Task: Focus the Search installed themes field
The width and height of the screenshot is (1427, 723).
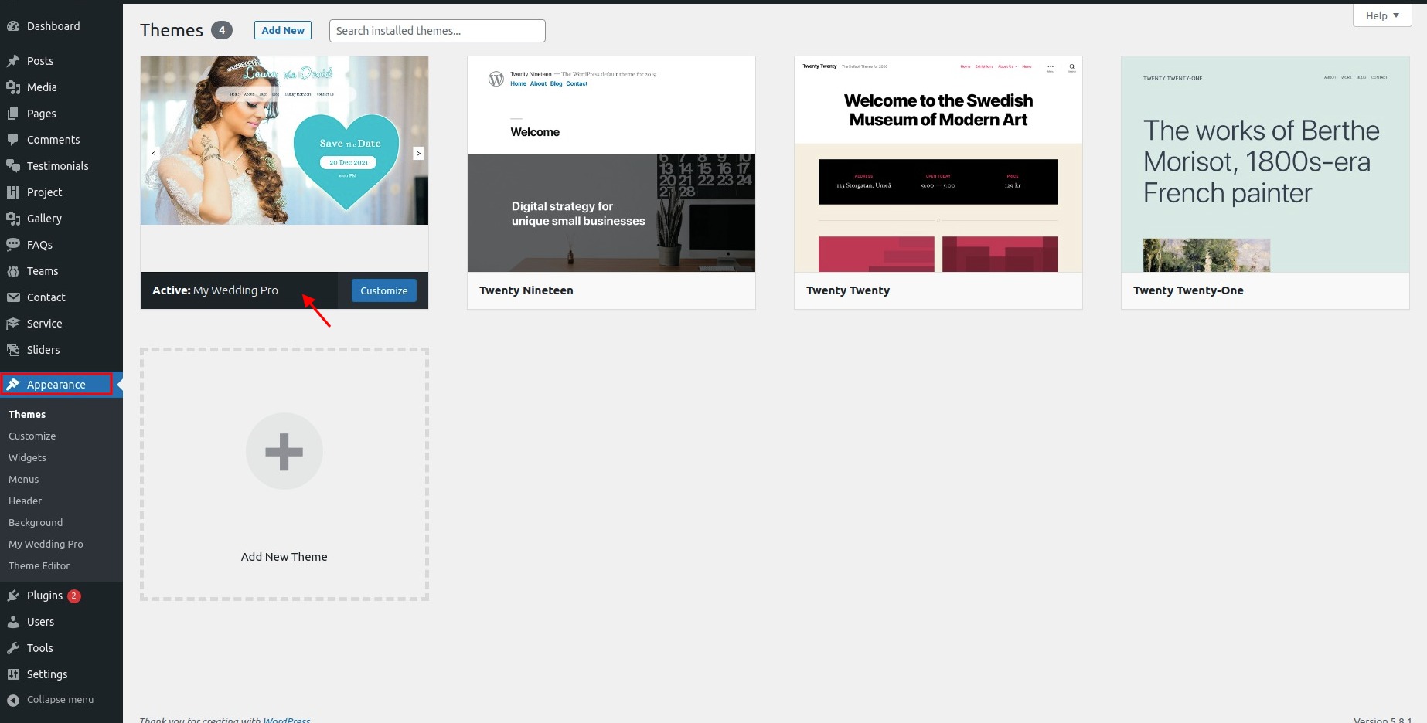Action: pyautogui.click(x=438, y=31)
